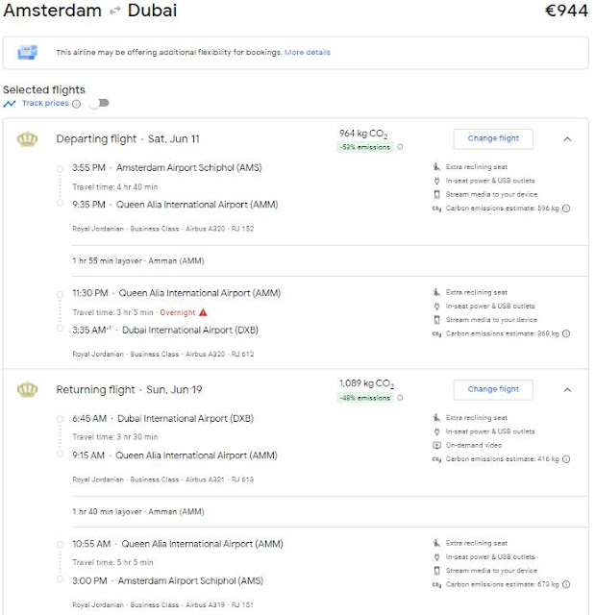Open info for 416 kg carbon estimate

[x=566, y=459]
